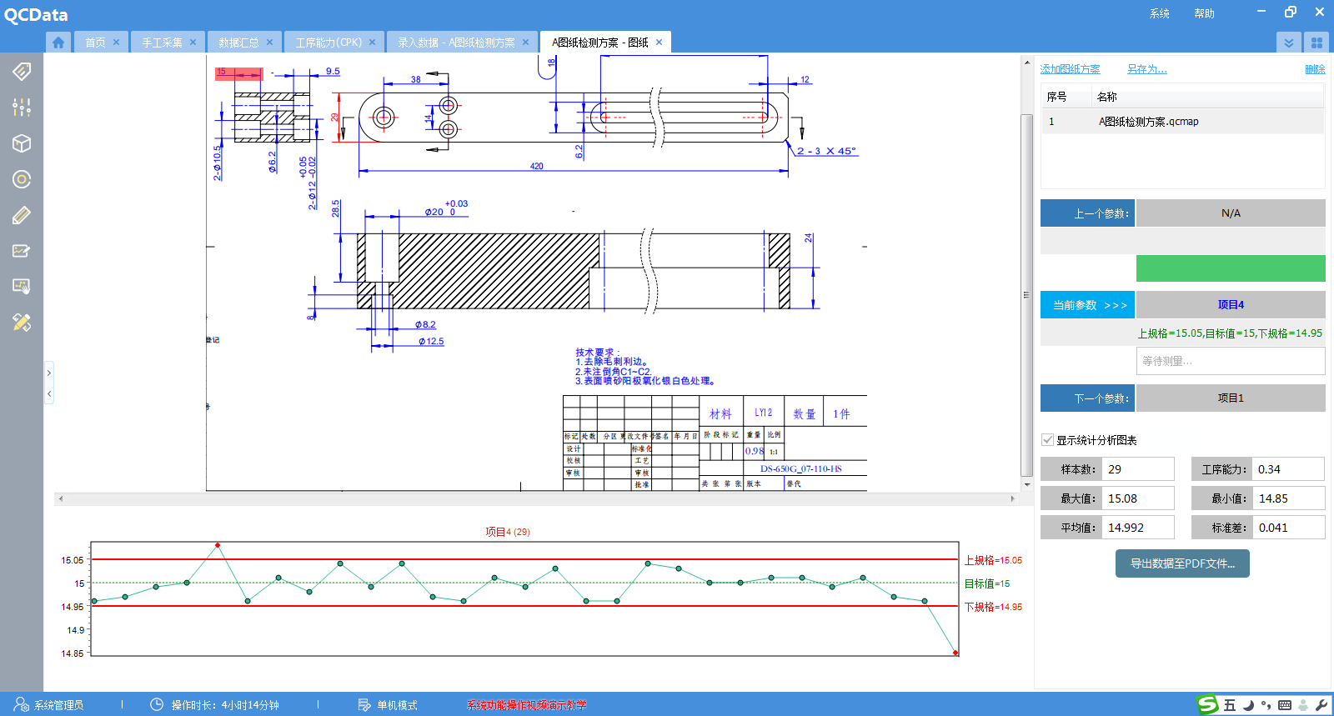Click the green status color bar

[x=1231, y=268]
